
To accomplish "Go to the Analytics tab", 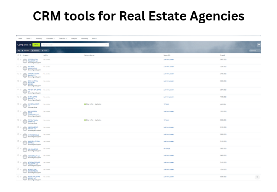I will [74, 38].
